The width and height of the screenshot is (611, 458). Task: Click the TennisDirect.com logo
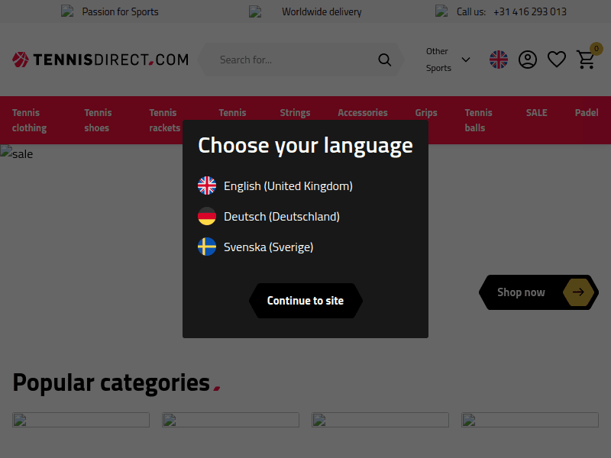100,60
